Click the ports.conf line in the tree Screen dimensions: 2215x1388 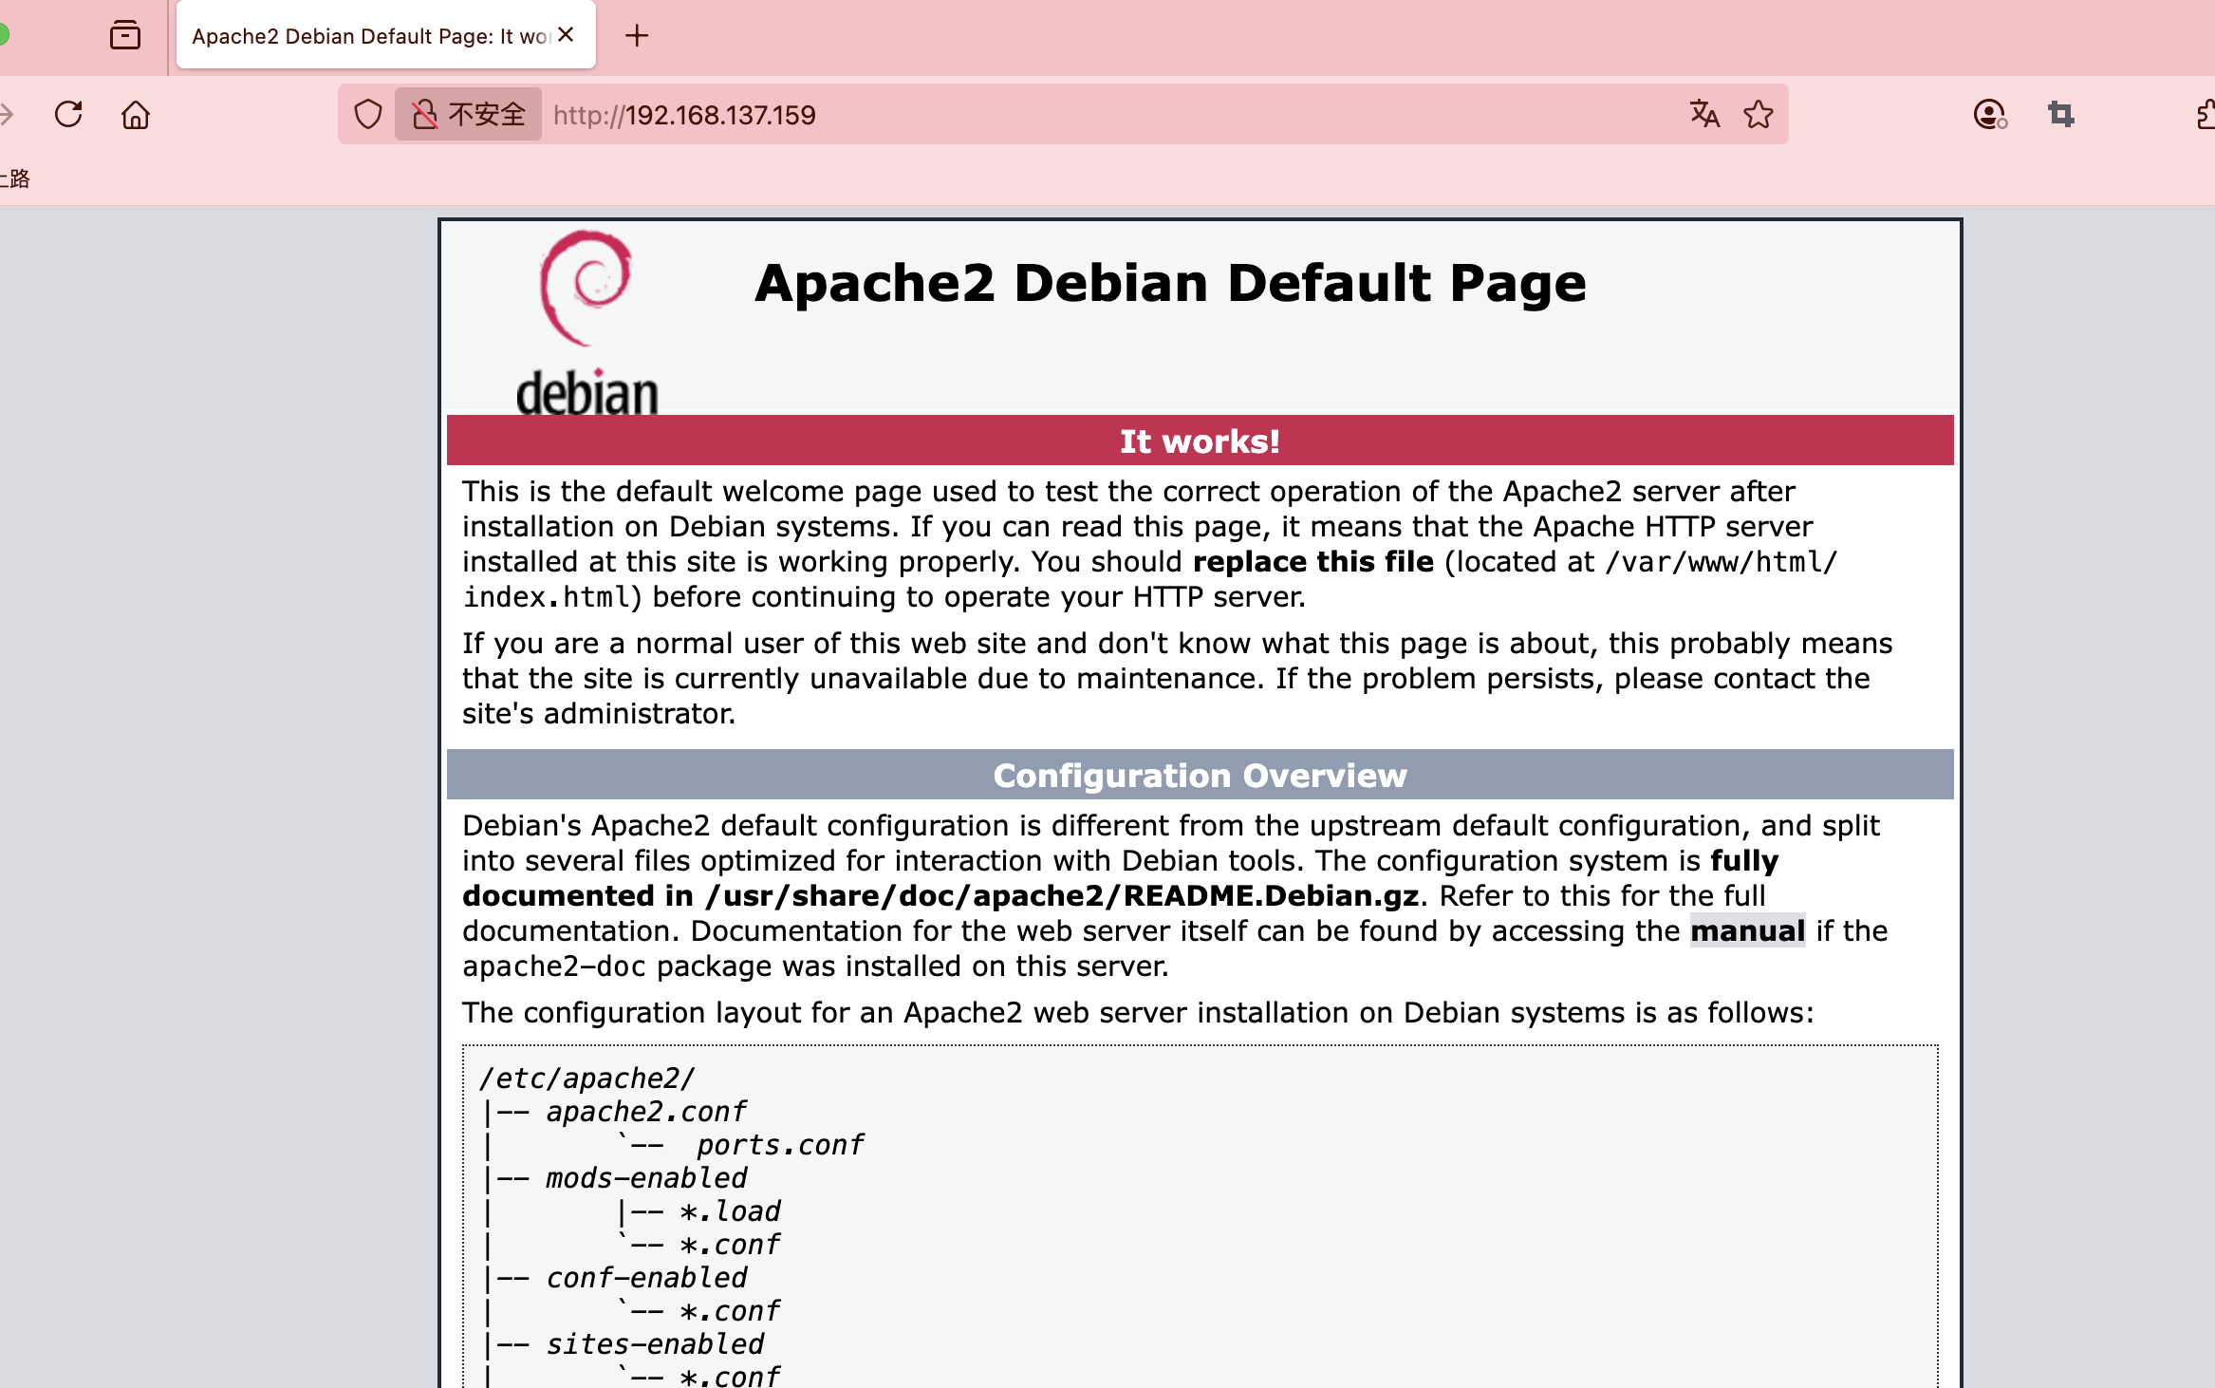click(779, 1145)
